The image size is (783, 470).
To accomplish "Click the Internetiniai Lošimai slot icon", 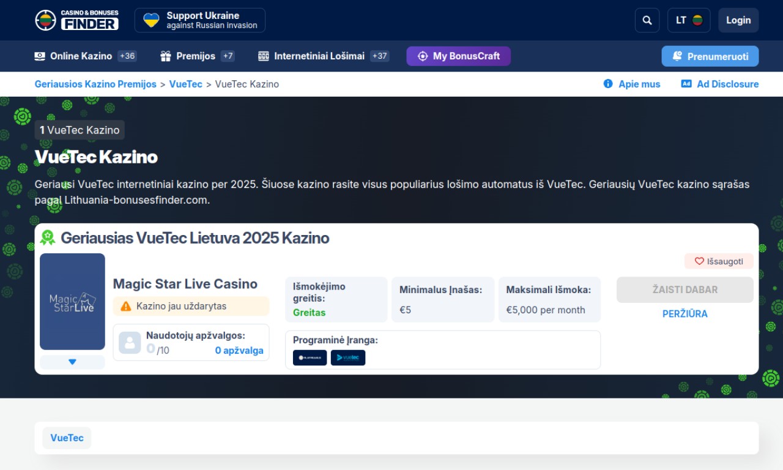I will 264,56.
